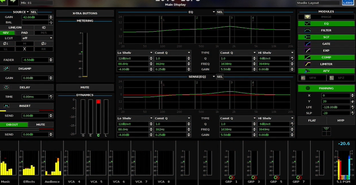Screen dimensions: 356x185
Task: Click the GATE module button
Action: click(x=326, y=44)
